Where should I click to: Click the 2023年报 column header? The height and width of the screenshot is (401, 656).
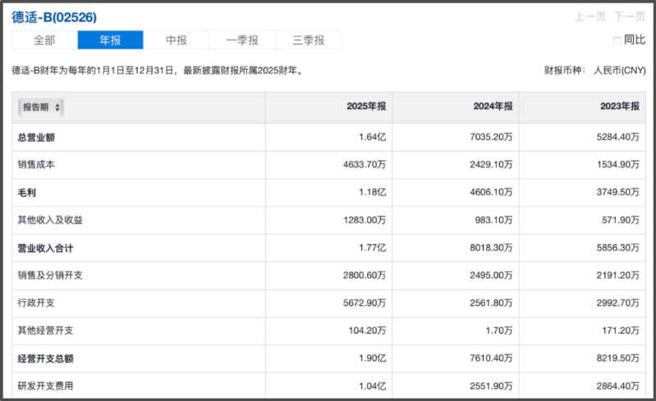[619, 107]
